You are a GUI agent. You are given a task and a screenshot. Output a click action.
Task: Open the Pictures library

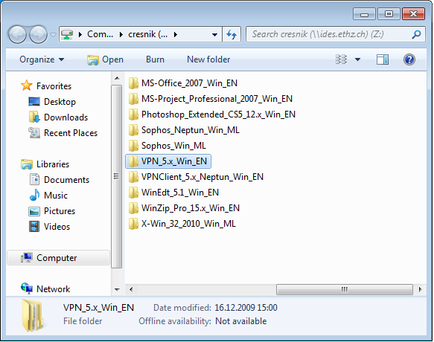coord(60,211)
